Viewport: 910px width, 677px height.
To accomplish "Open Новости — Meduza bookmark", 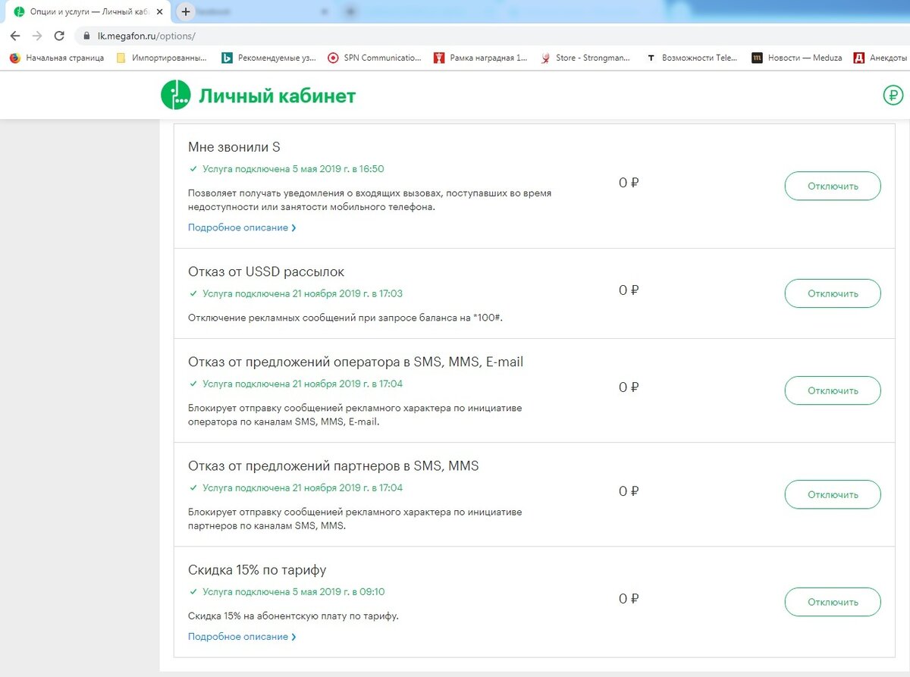I will click(x=797, y=58).
